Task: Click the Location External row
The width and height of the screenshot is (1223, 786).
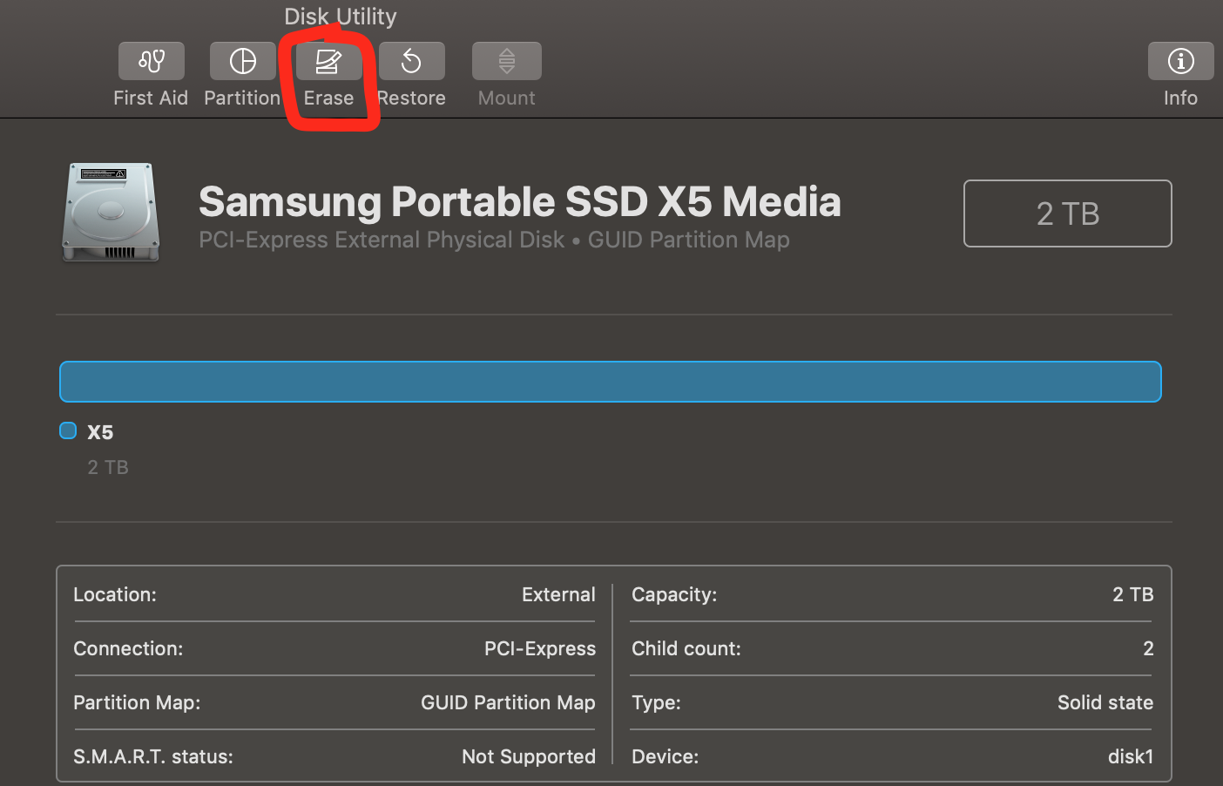Action: pyautogui.click(x=334, y=594)
